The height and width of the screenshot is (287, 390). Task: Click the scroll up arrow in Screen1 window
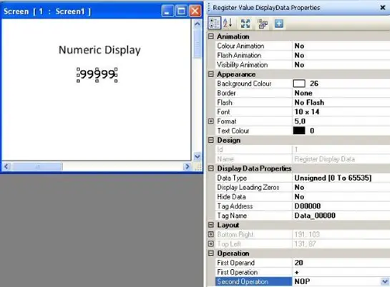pos(198,24)
